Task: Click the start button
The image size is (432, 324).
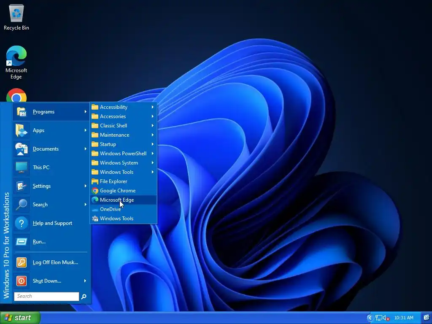Action: click(x=20, y=318)
